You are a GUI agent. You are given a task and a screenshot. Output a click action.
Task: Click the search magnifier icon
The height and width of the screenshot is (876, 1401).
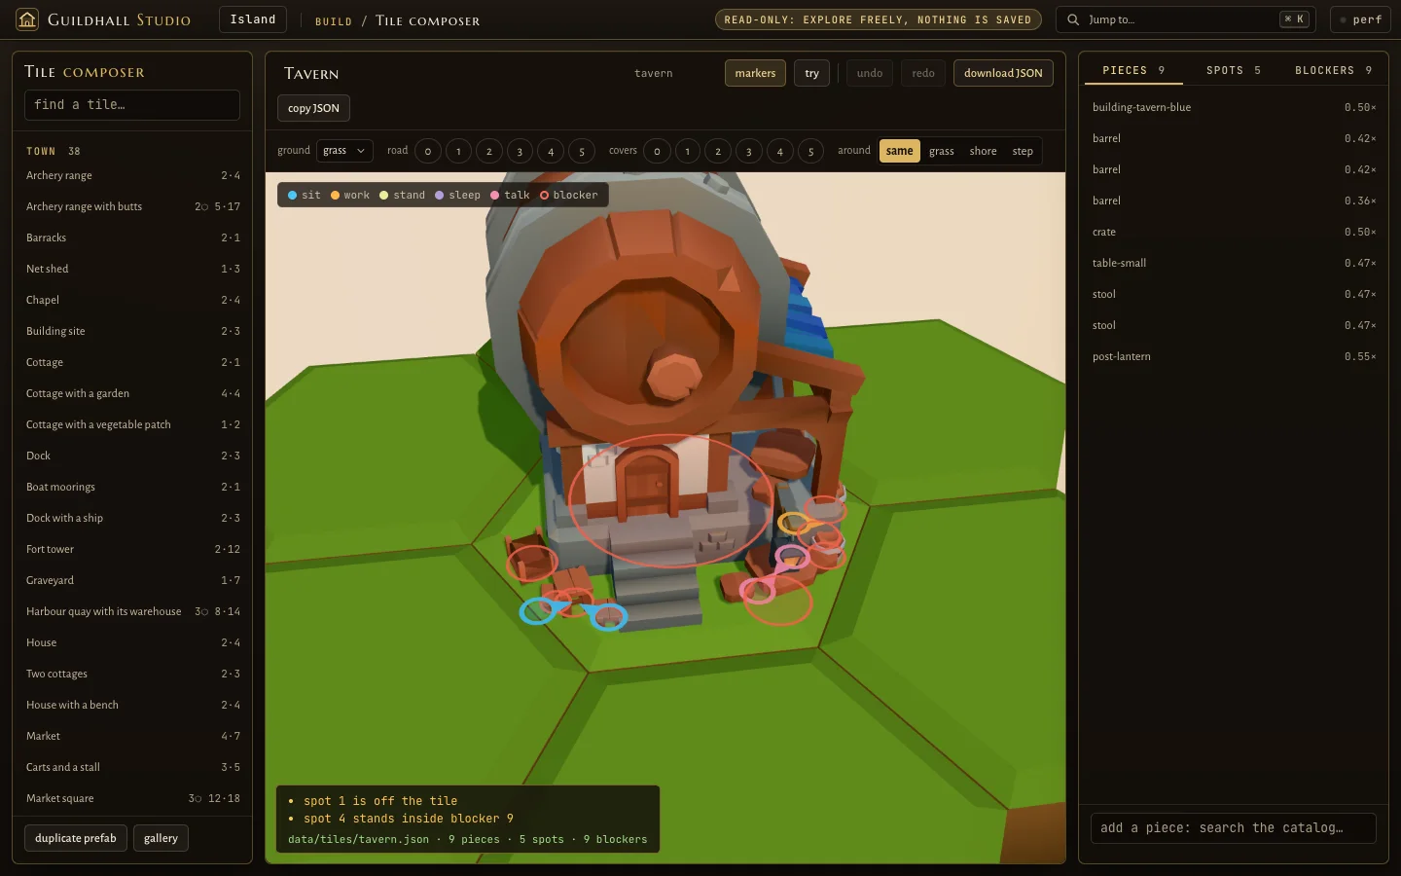[x=1073, y=19]
